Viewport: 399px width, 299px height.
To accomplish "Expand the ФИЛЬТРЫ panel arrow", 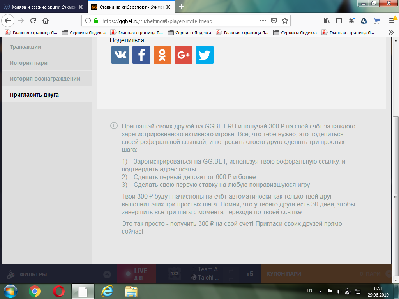I will [x=107, y=274].
